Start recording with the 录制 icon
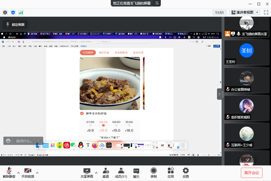The width and height of the screenshot is (271, 181). coord(153,172)
